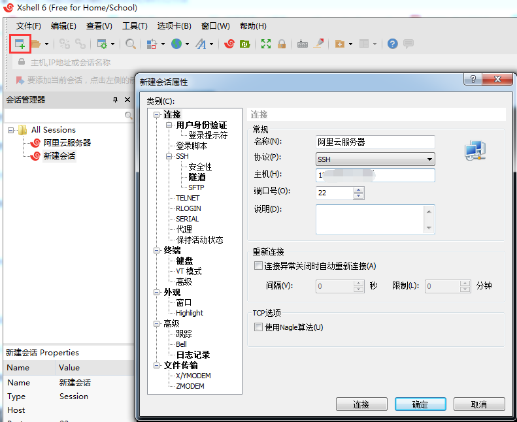Open the protocol SSH dropdown

pos(375,159)
